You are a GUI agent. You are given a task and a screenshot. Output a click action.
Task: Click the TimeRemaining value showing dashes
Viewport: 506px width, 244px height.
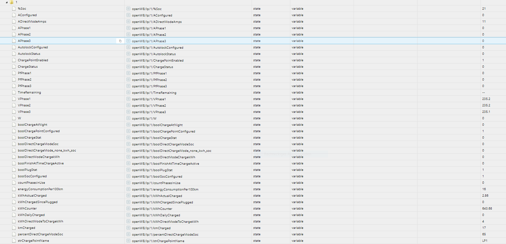click(483, 93)
